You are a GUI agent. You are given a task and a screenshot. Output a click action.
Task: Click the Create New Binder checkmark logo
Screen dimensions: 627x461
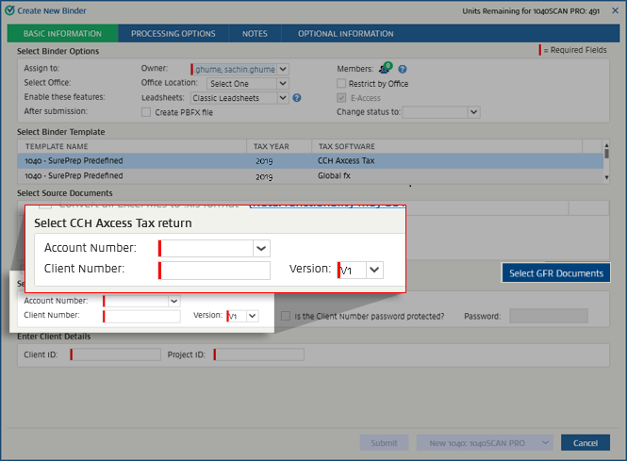pos(9,10)
